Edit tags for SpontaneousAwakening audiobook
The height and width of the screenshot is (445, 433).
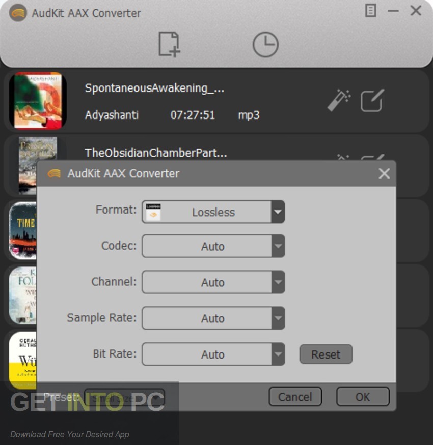pos(372,100)
